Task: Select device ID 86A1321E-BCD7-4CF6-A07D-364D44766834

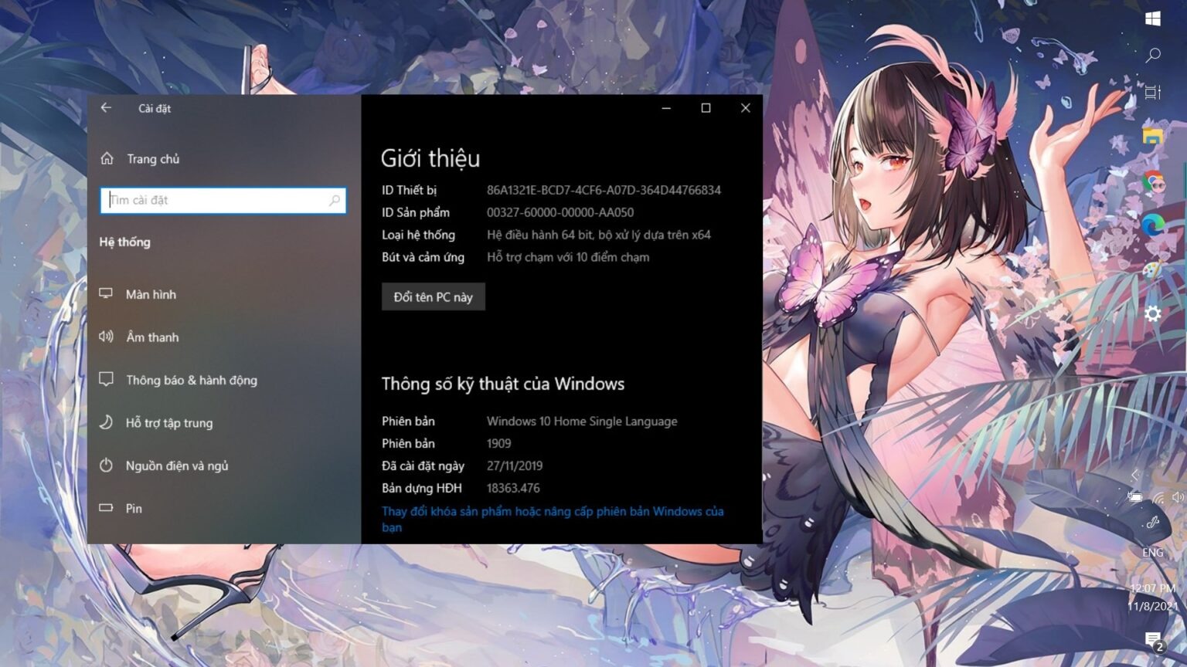Action: (x=604, y=190)
